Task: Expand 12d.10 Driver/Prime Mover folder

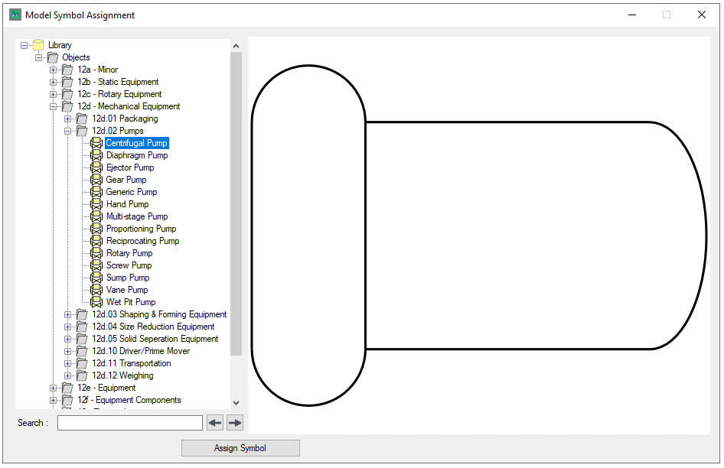Action: click(x=68, y=351)
